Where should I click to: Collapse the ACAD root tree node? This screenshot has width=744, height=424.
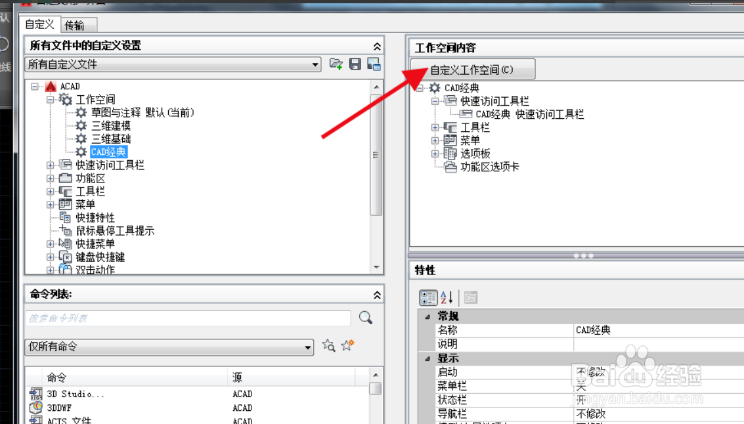pyautogui.click(x=34, y=87)
